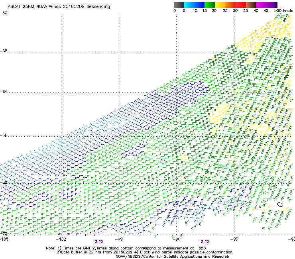Click the 'NOAA/NESDIS/Center for Satellite Applications and Research' credit
The height and width of the screenshot is (259, 295).
pyautogui.click(x=172, y=257)
